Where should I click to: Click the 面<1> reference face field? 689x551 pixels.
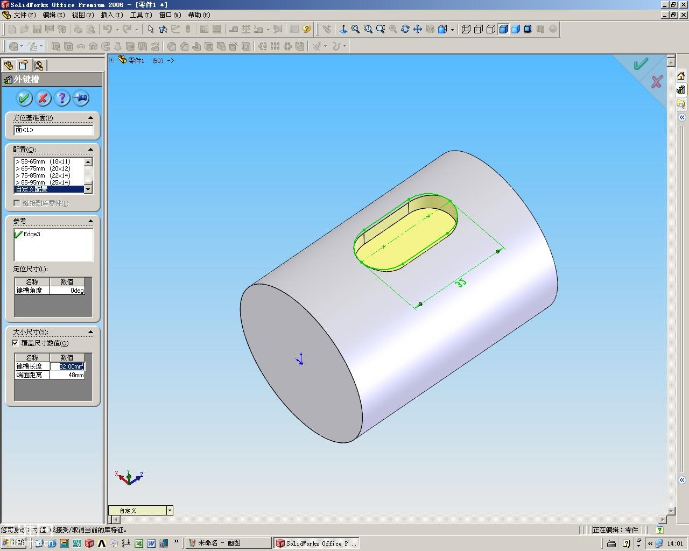53,130
